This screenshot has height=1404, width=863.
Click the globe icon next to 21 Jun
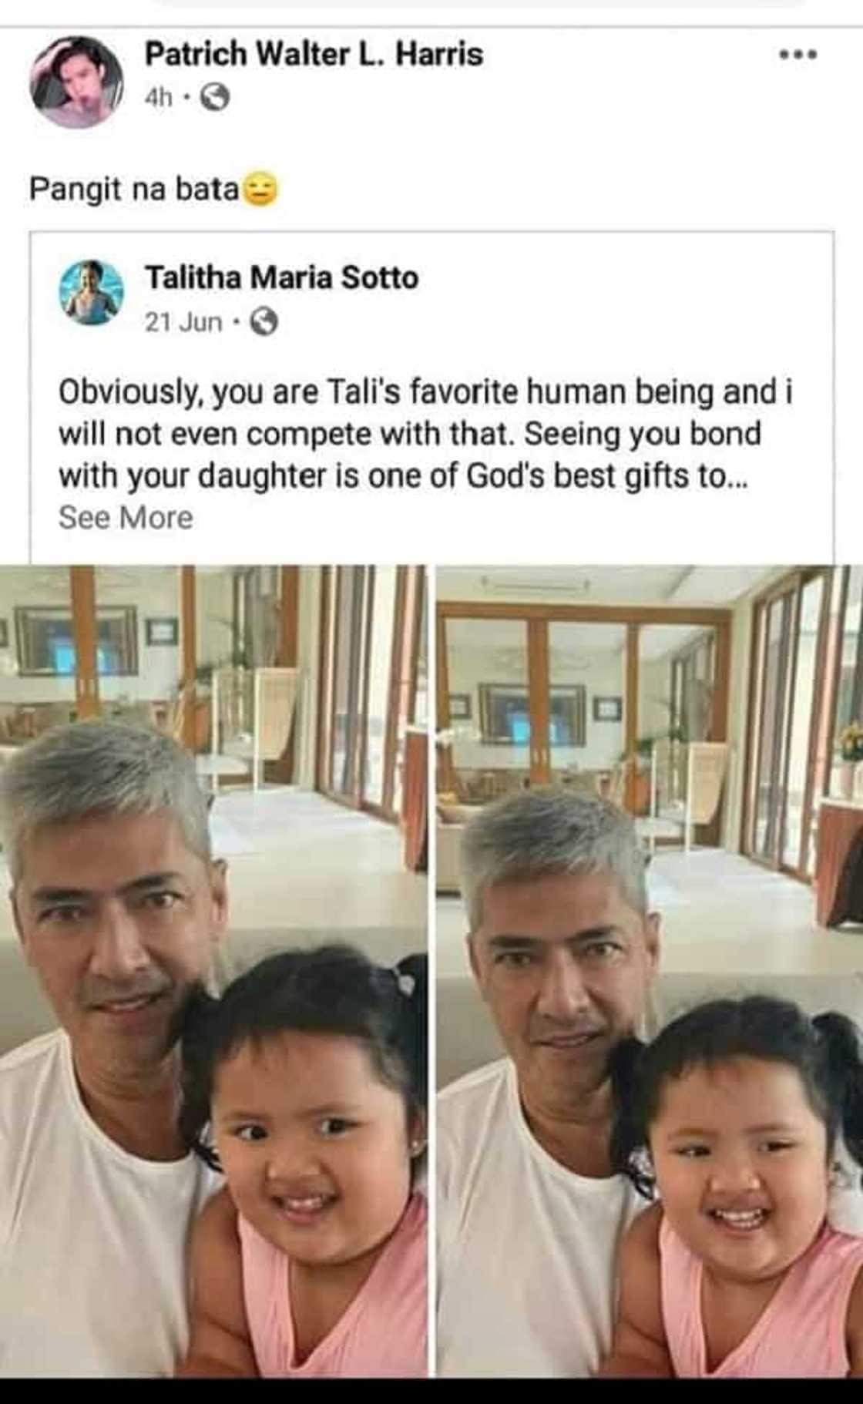264,322
